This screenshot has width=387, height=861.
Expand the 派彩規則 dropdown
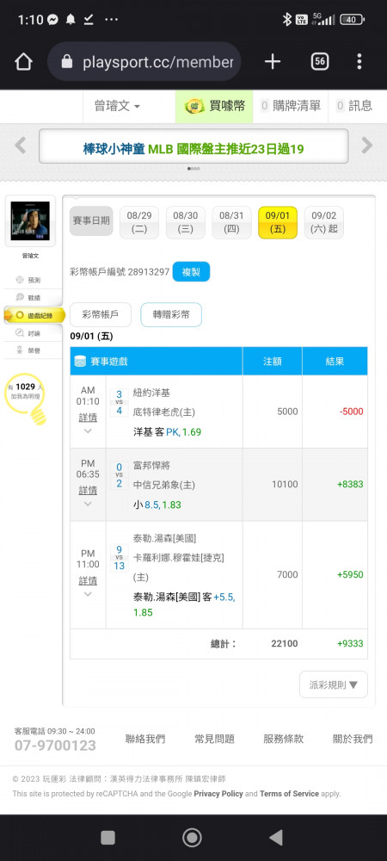pyautogui.click(x=334, y=684)
